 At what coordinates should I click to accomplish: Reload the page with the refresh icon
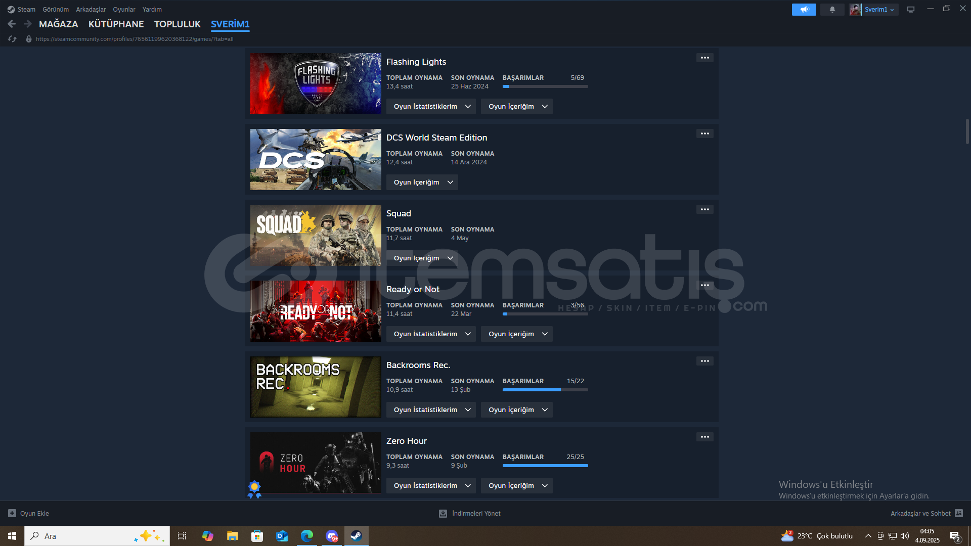coord(12,39)
